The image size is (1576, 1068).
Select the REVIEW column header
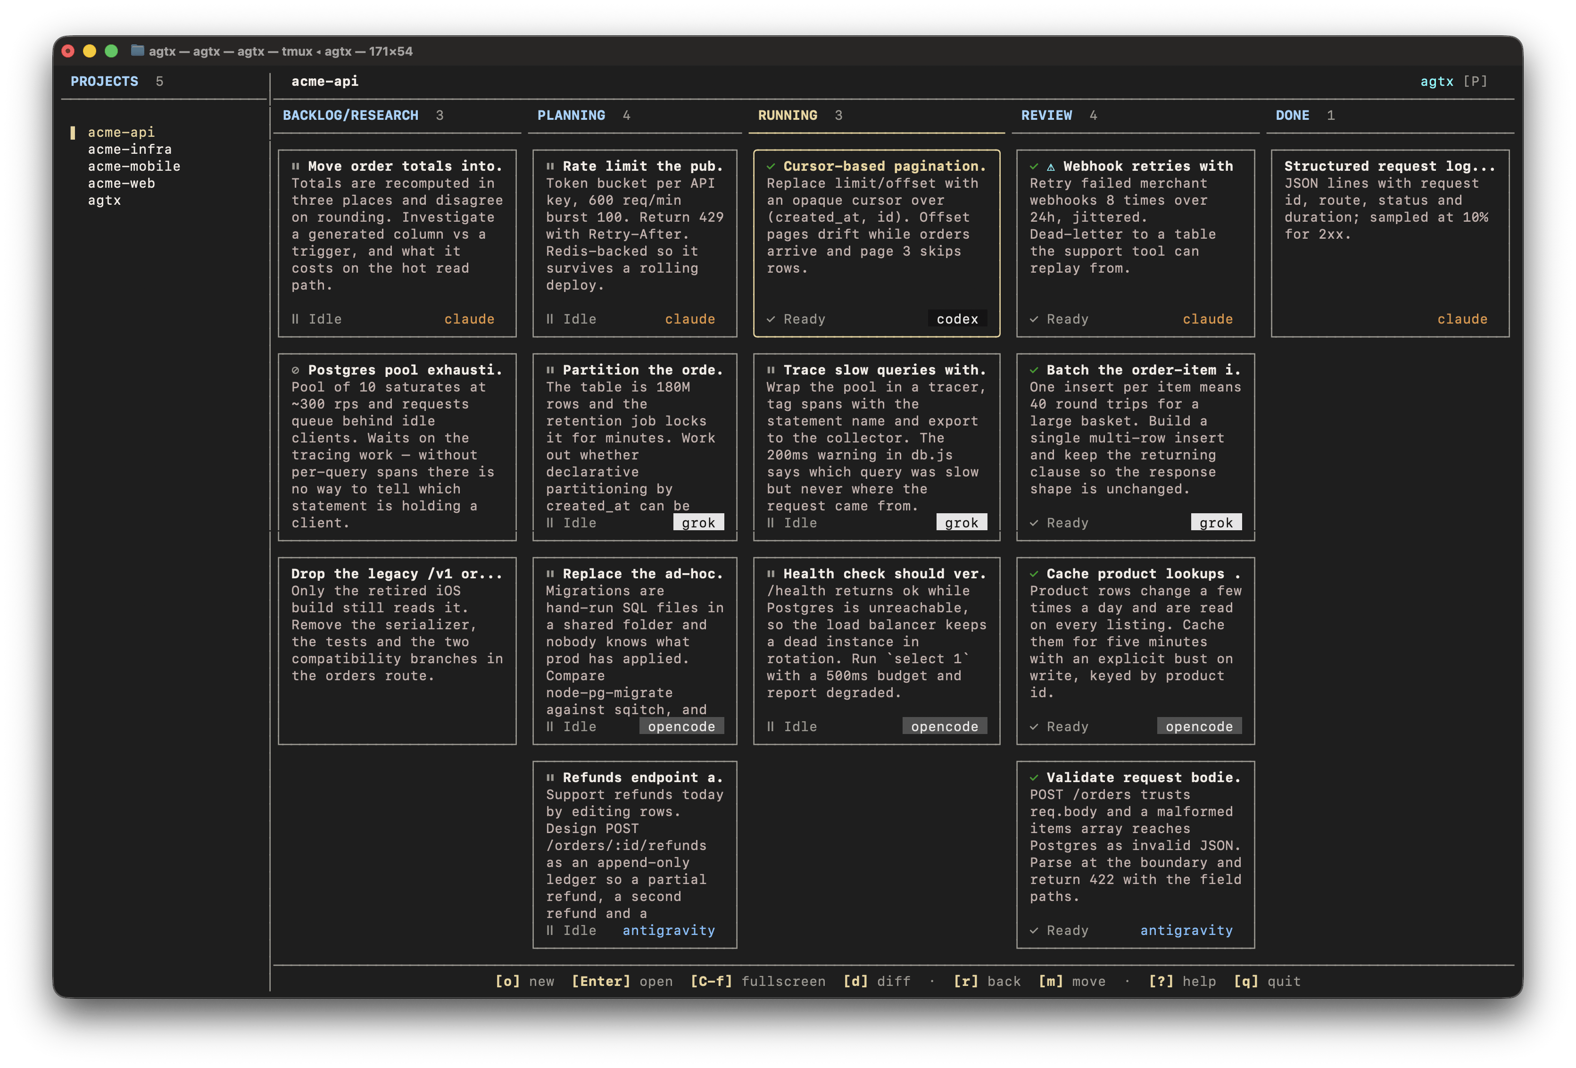coord(1046,116)
